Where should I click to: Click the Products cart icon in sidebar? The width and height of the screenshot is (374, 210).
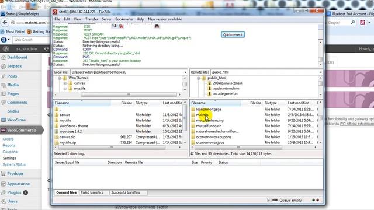4,174
